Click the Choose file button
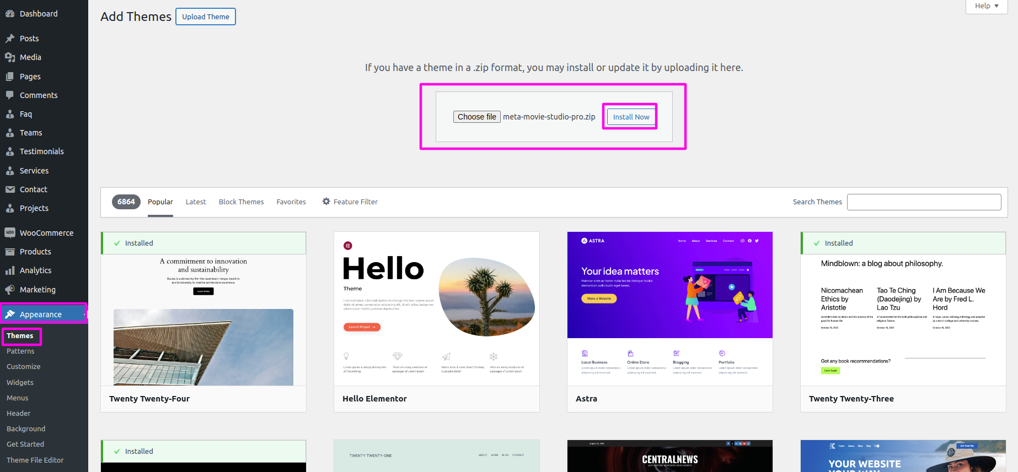The width and height of the screenshot is (1018, 472). tap(477, 117)
